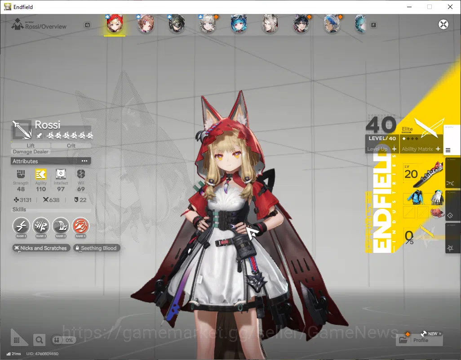Image resolution: width=461 pixels, height=360 pixels.
Task: Click the magnifier search icon at bottom
Action: [39, 340]
